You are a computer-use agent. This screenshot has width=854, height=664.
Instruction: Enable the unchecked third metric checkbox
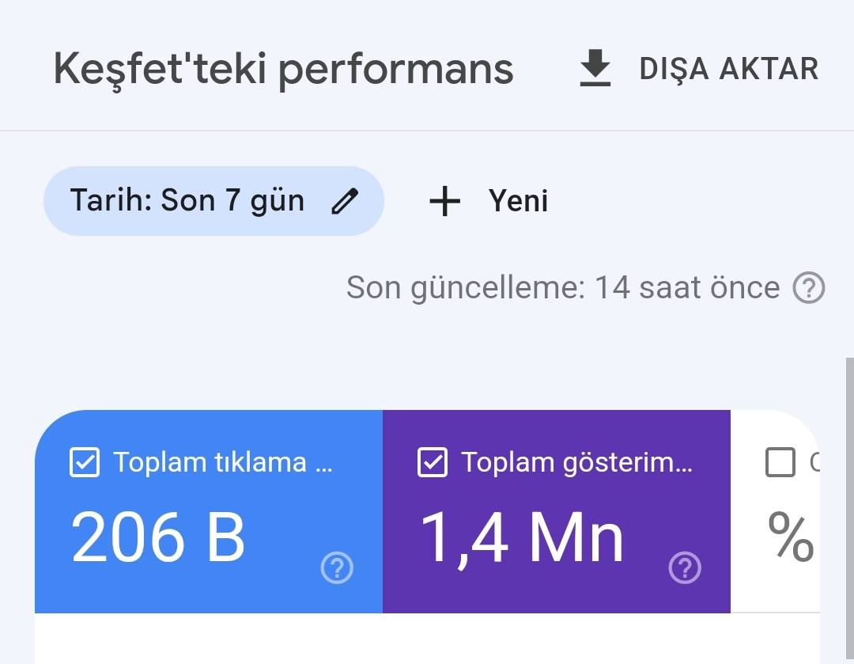coord(780,462)
